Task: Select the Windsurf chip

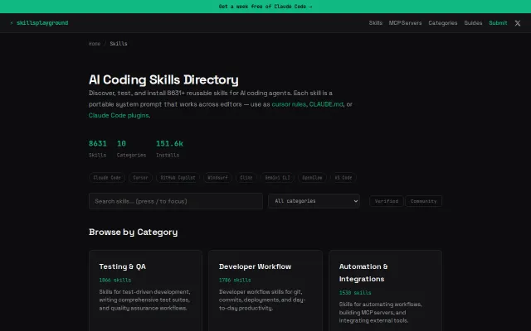Action: tap(217, 178)
